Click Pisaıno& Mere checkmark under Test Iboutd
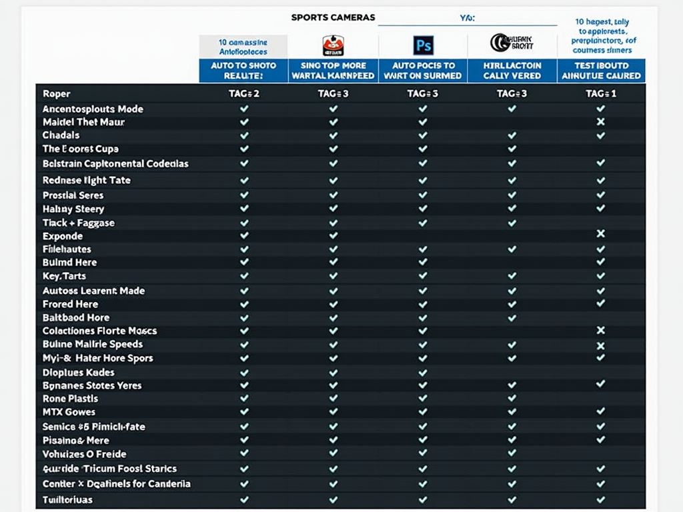683x512 pixels. click(x=601, y=439)
